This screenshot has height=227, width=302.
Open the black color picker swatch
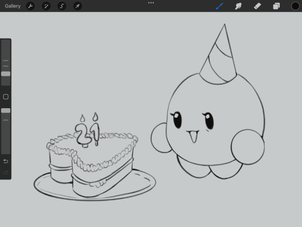point(295,6)
